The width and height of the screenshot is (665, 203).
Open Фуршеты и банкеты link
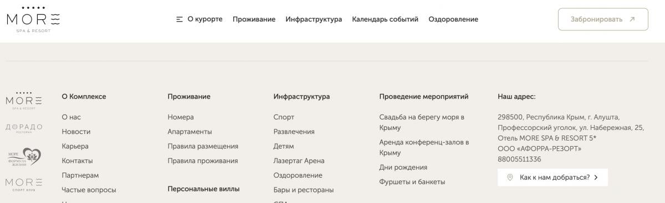click(412, 182)
